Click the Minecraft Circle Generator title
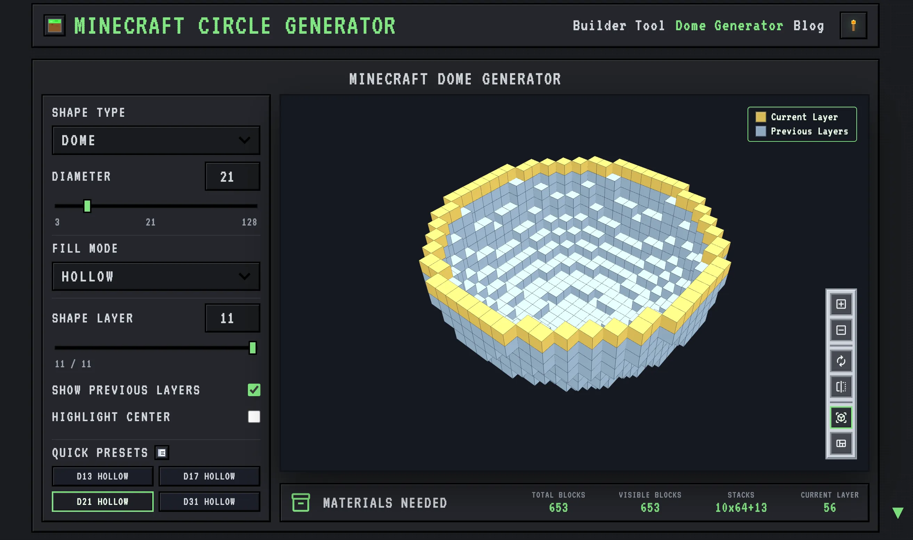This screenshot has width=913, height=540. pyautogui.click(x=235, y=26)
